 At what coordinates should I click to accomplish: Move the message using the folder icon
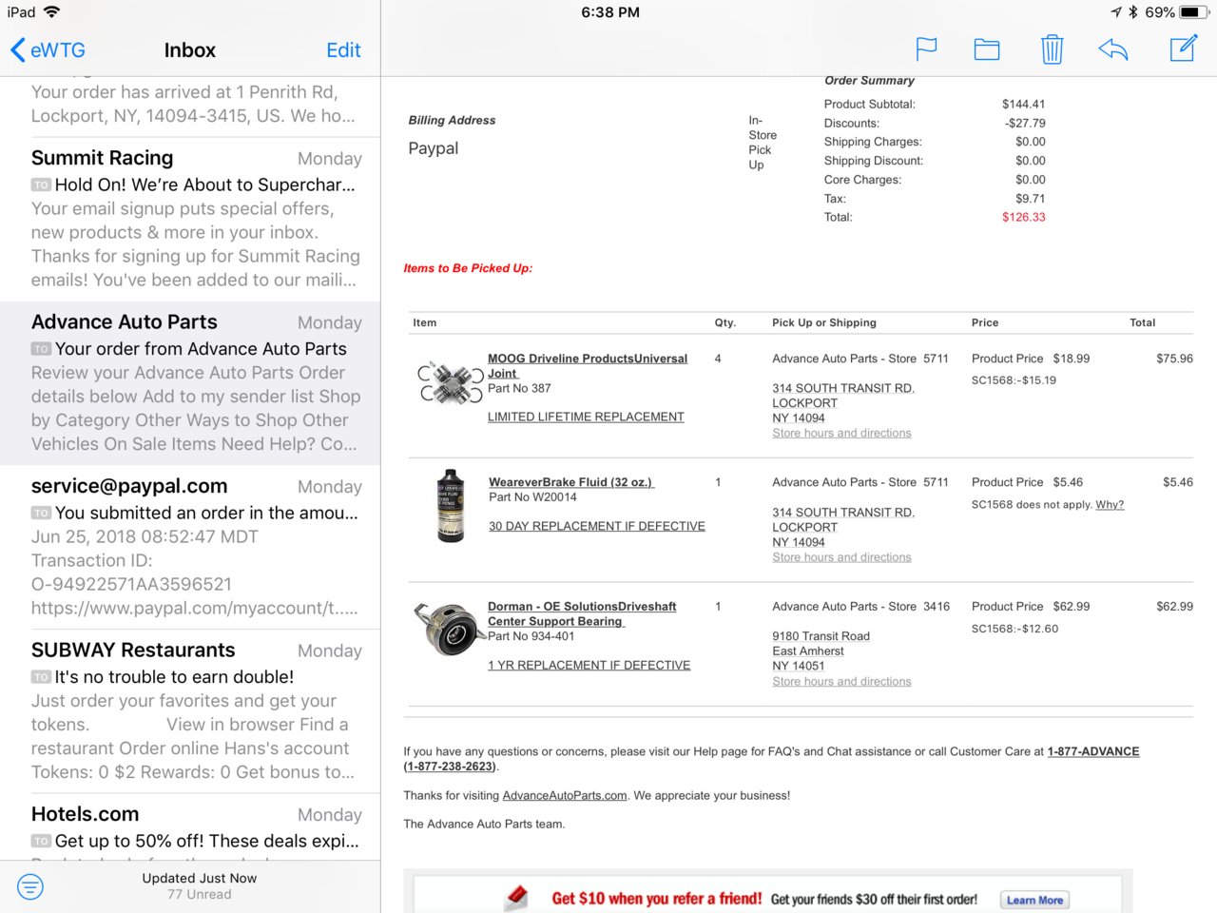(987, 49)
